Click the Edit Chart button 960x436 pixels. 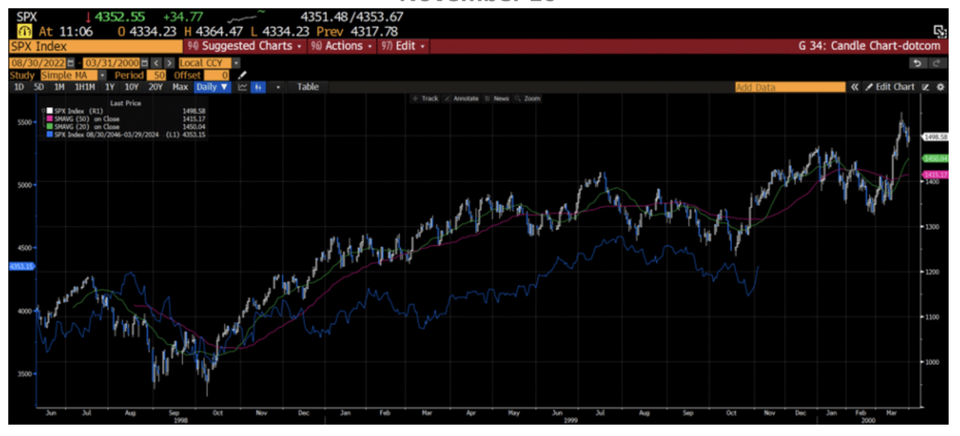pyautogui.click(x=890, y=87)
